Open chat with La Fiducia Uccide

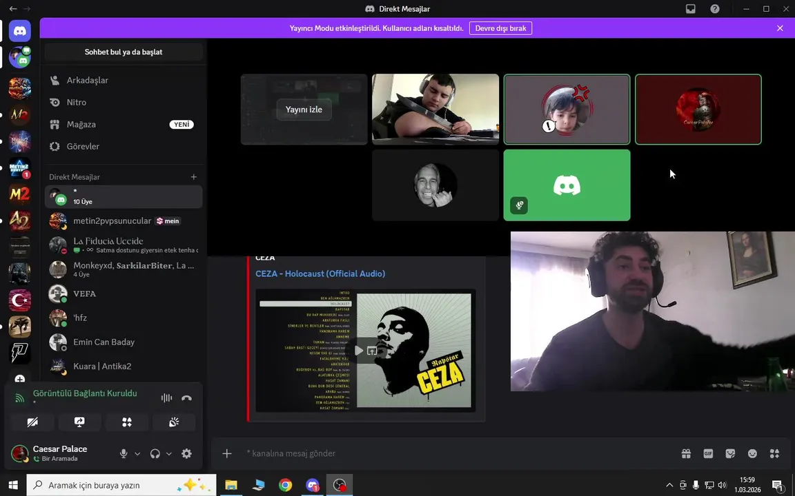pos(124,245)
